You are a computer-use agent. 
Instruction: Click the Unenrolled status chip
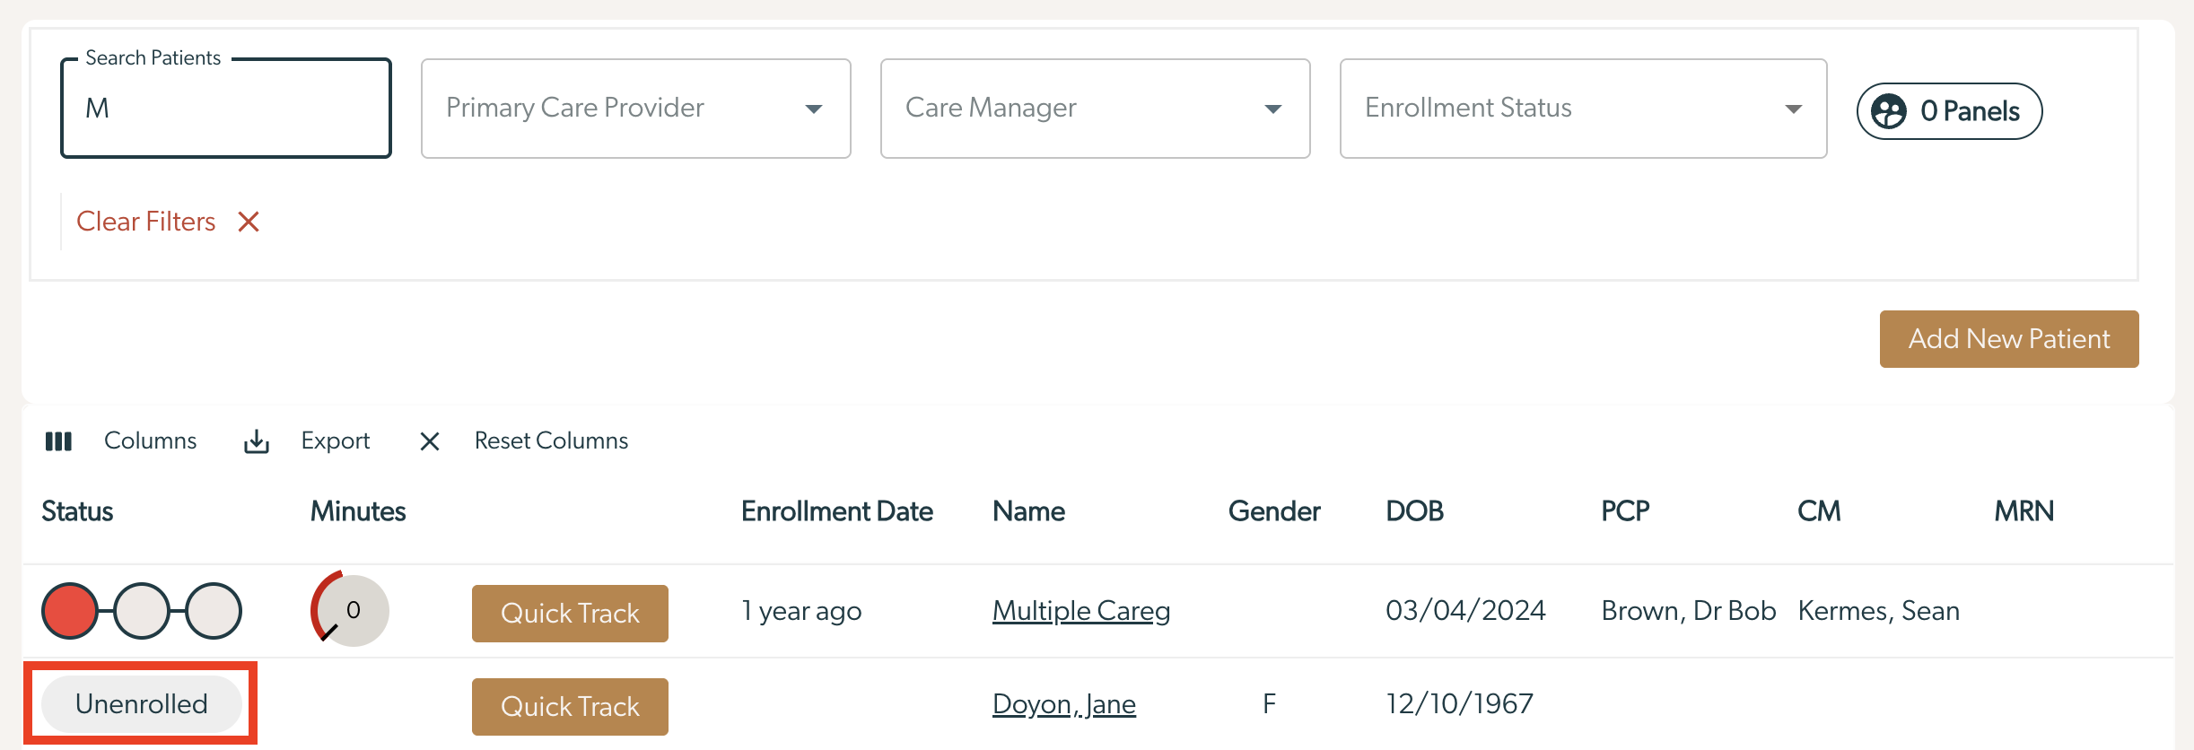click(x=142, y=704)
